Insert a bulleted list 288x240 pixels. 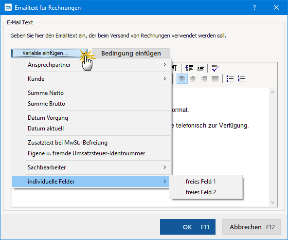[x=230, y=79]
